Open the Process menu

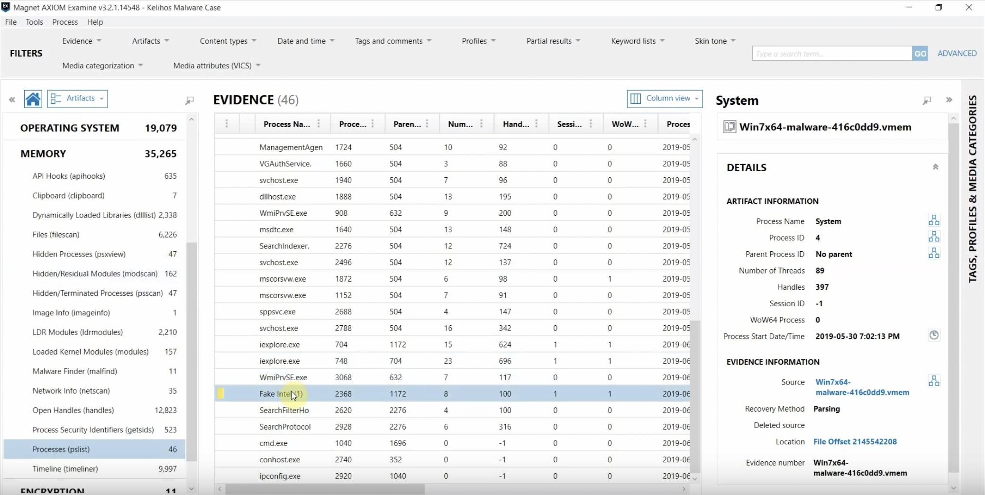(65, 22)
